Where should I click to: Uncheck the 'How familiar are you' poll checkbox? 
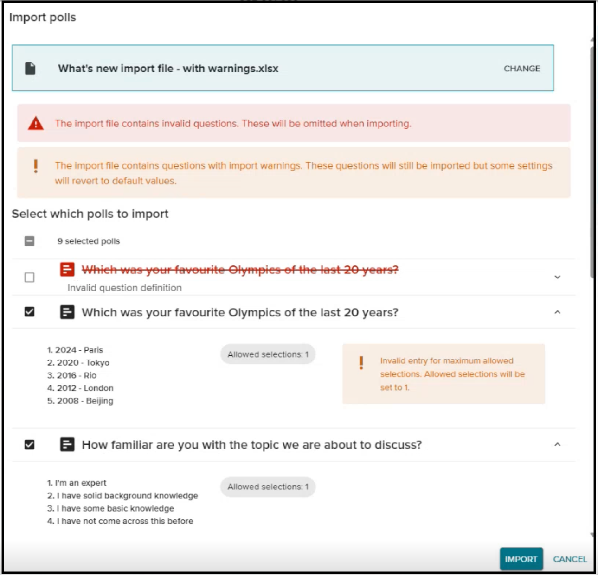(29, 445)
